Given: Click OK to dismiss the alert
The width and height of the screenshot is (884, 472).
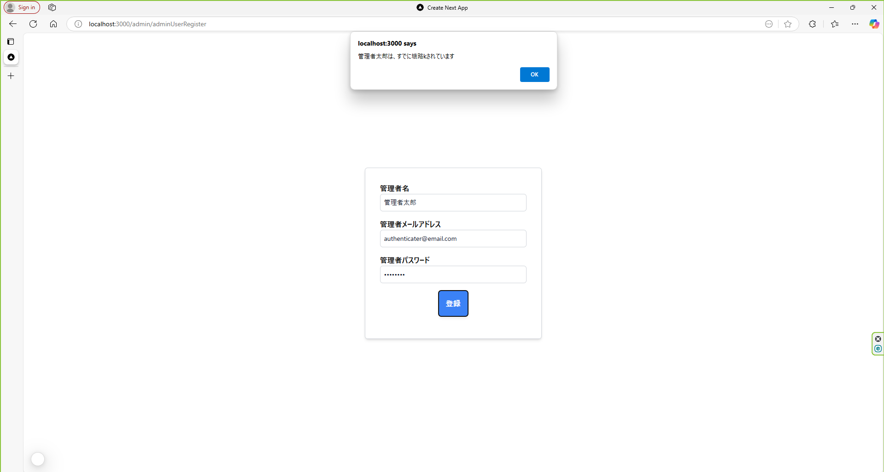Looking at the screenshot, I should tap(534, 74).
